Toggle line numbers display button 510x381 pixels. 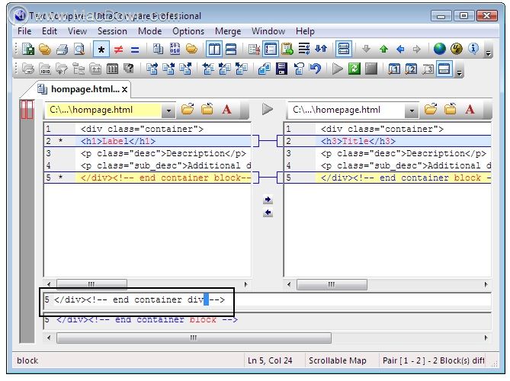pyautogui.click(x=271, y=50)
